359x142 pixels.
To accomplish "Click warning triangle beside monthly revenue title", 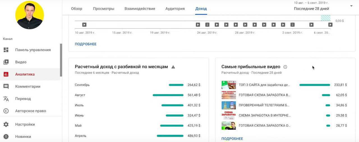I will click(173, 67).
